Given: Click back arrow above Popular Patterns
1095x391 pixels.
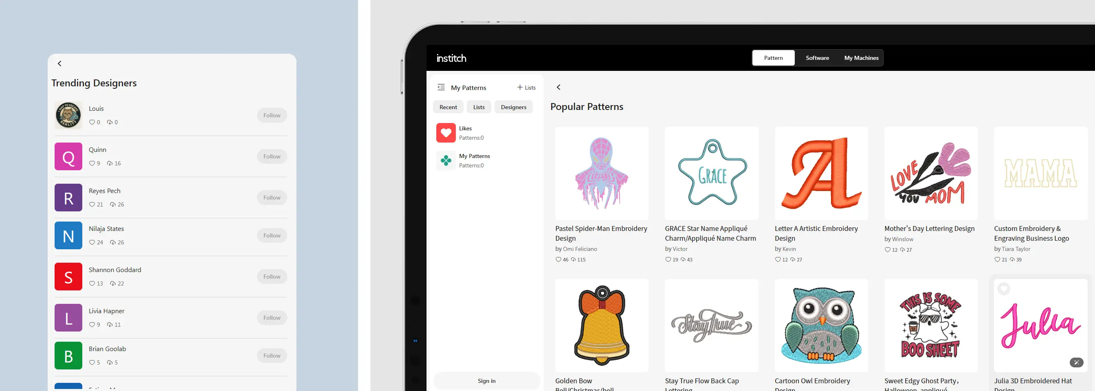Looking at the screenshot, I should 558,87.
